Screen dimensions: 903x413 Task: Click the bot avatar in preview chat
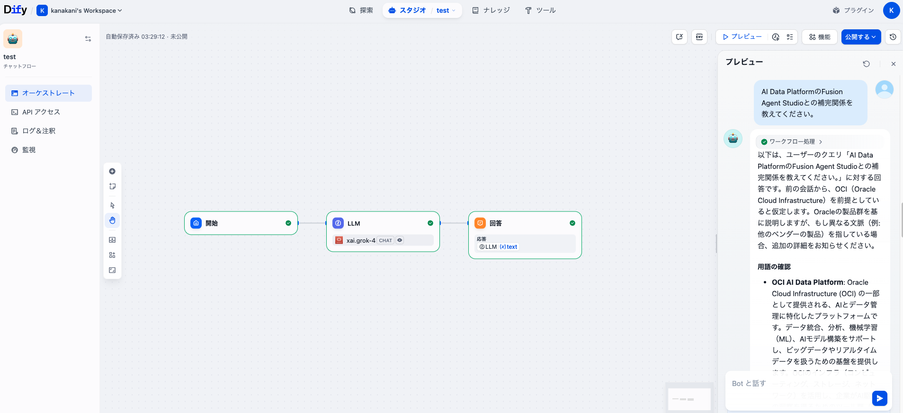733,139
